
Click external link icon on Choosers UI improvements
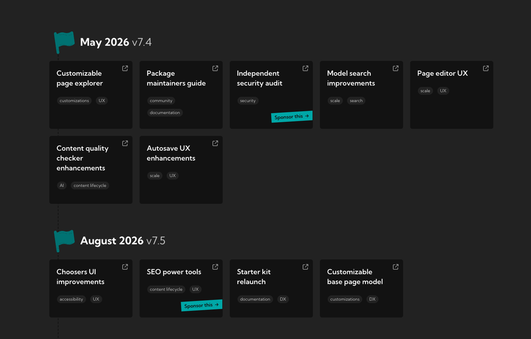[x=125, y=267]
